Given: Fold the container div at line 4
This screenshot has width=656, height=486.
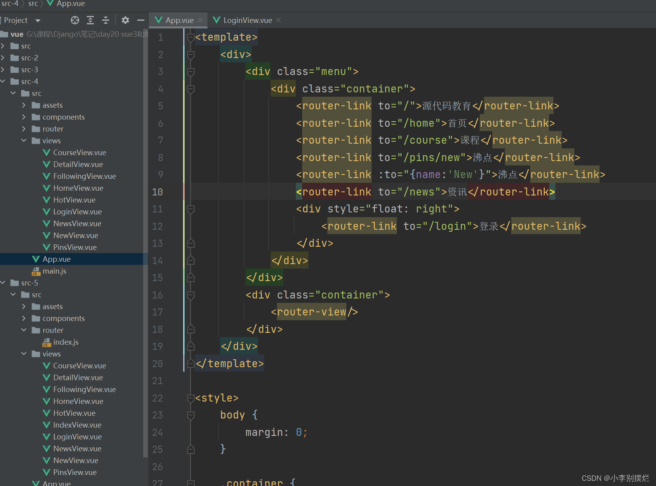Looking at the screenshot, I should tap(191, 89).
